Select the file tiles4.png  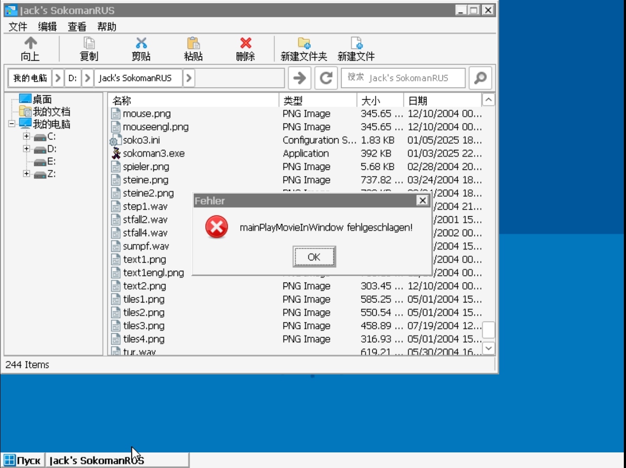(144, 339)
